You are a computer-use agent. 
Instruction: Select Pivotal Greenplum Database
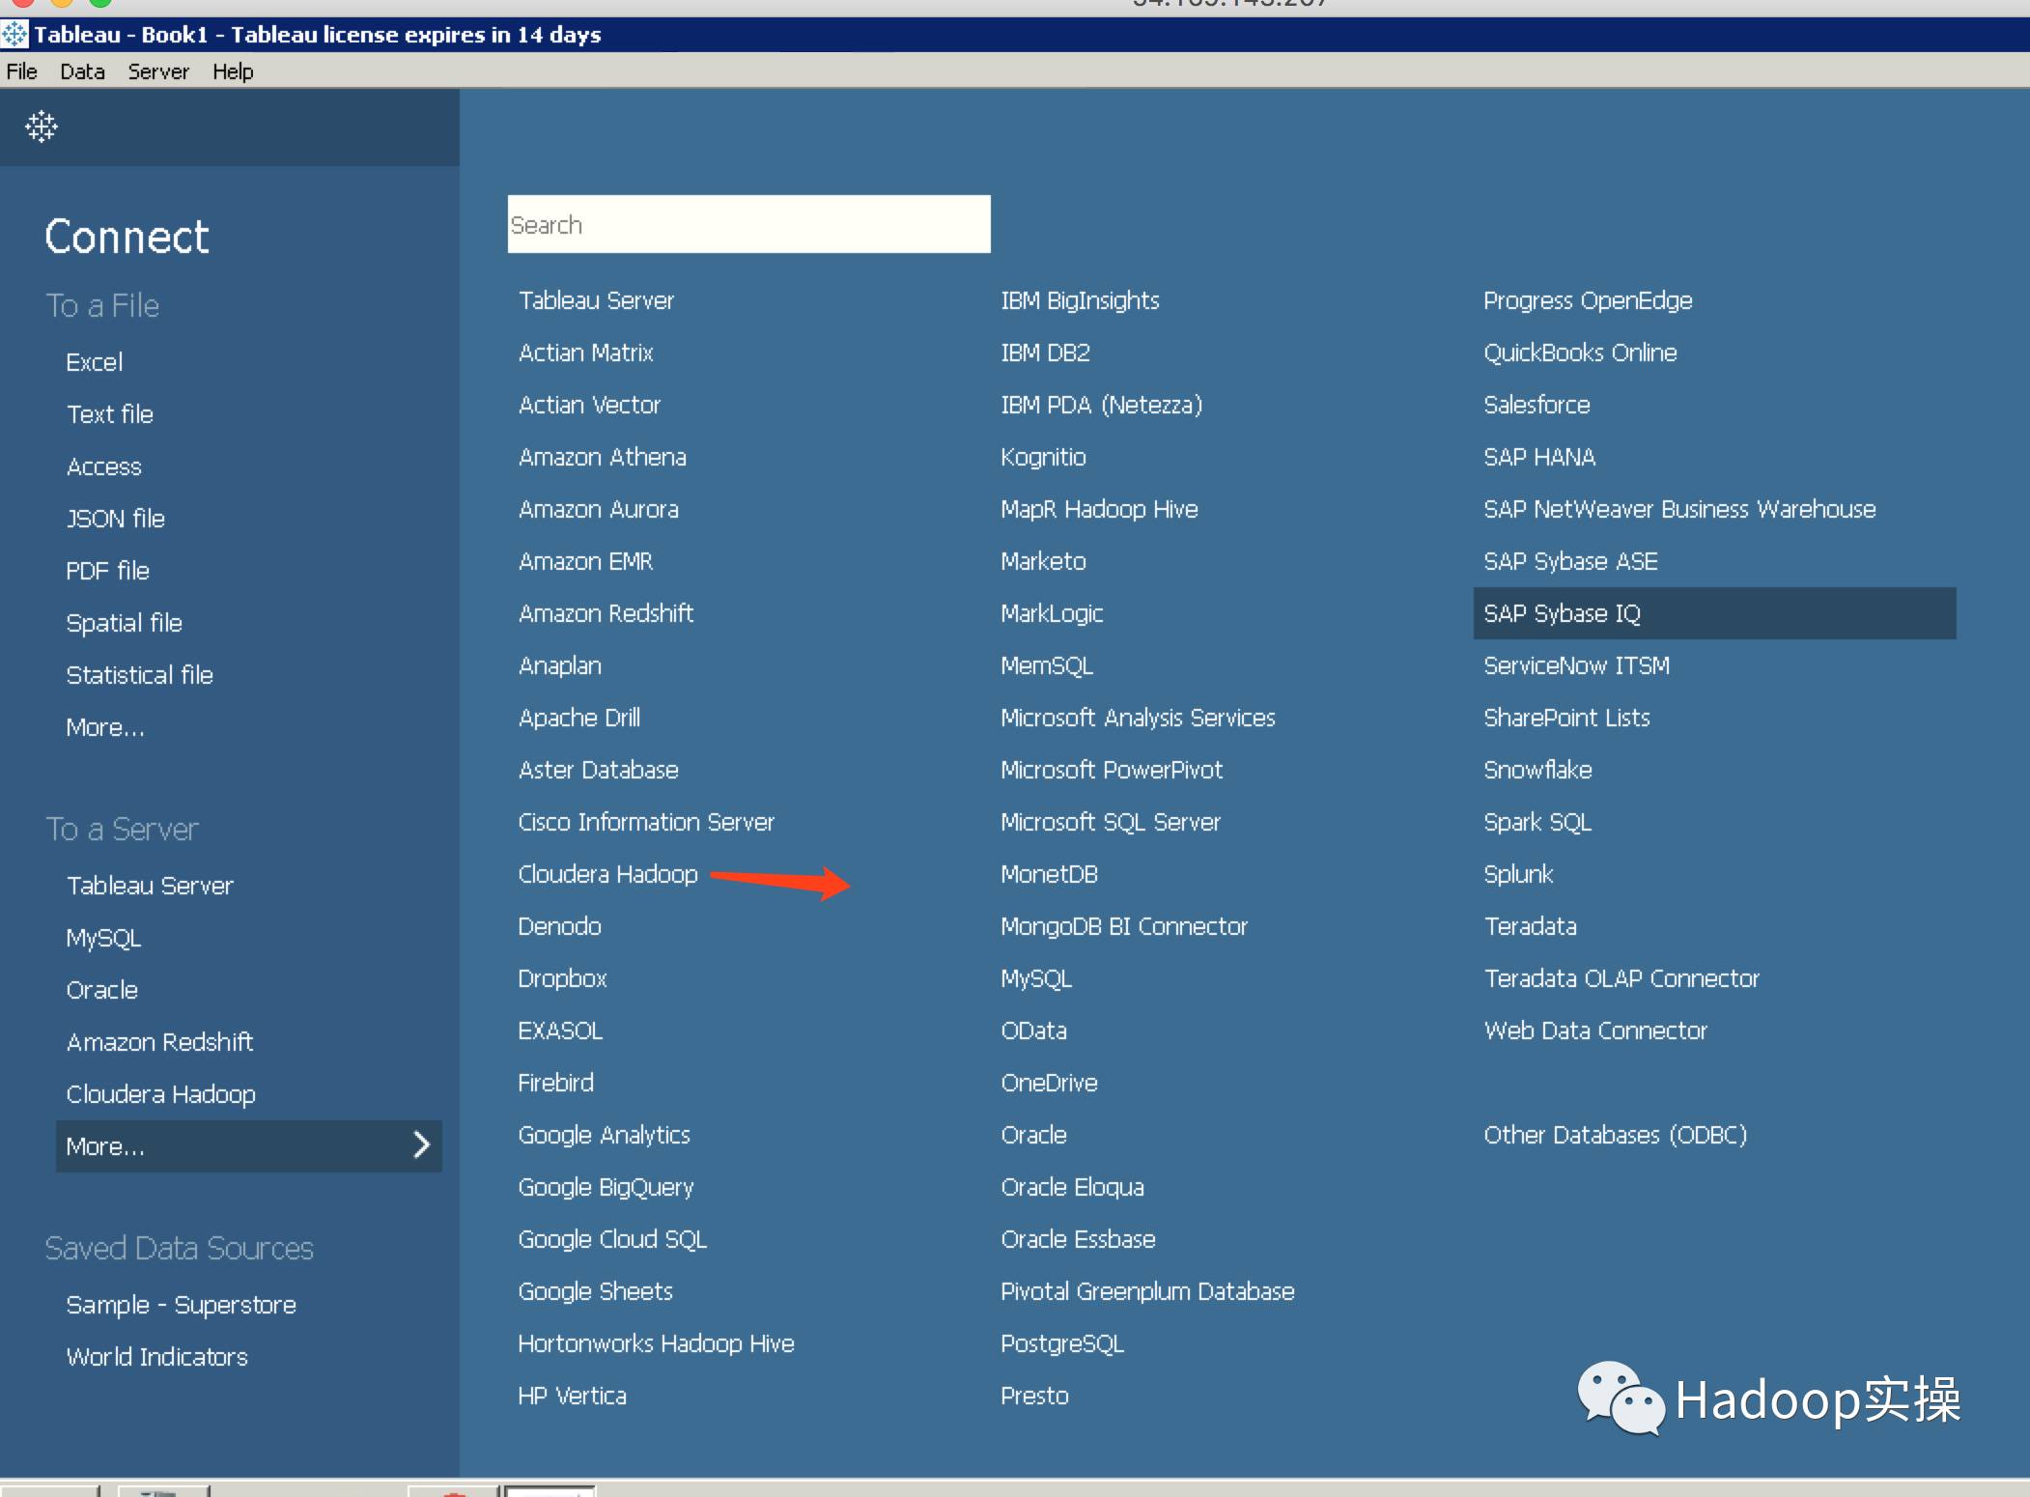(x=1148, y=1291)
